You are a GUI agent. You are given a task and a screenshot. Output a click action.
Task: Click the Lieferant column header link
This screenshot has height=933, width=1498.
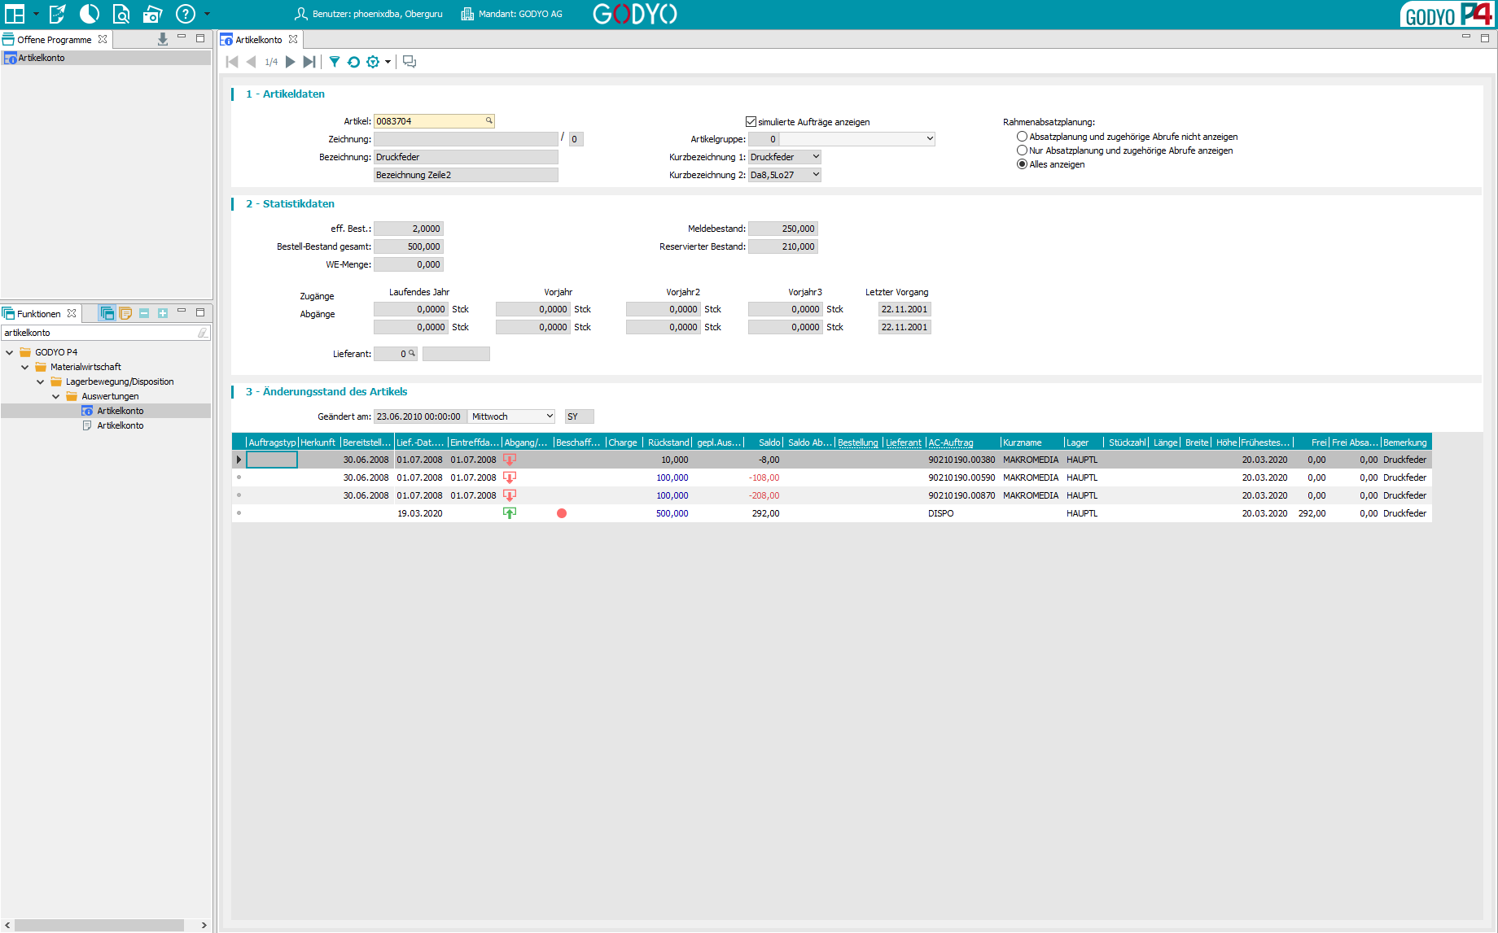pos(904,443)
